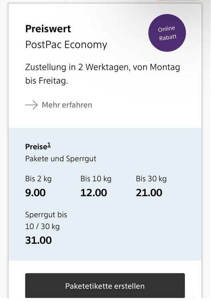This screenshot has height=301, width=211.
Task: Open the Mehr erfahren link
Action: pos(67,105)
